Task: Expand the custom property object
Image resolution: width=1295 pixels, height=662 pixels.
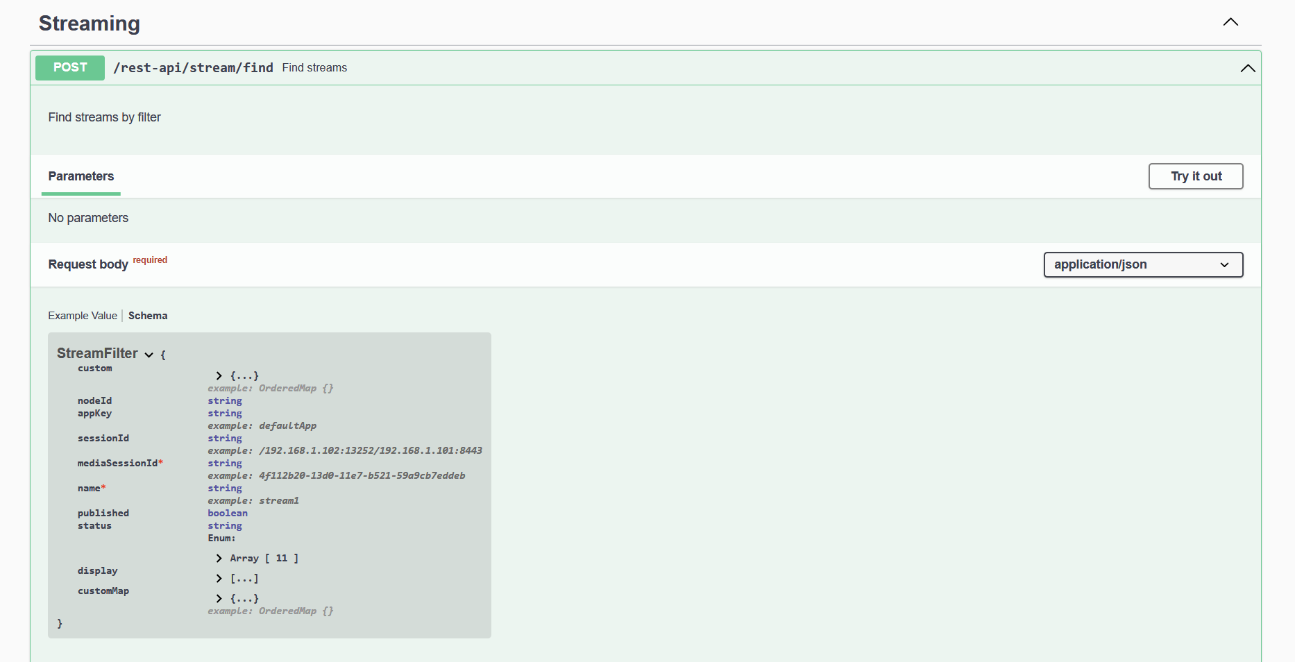Action: [x=219, y=375]
